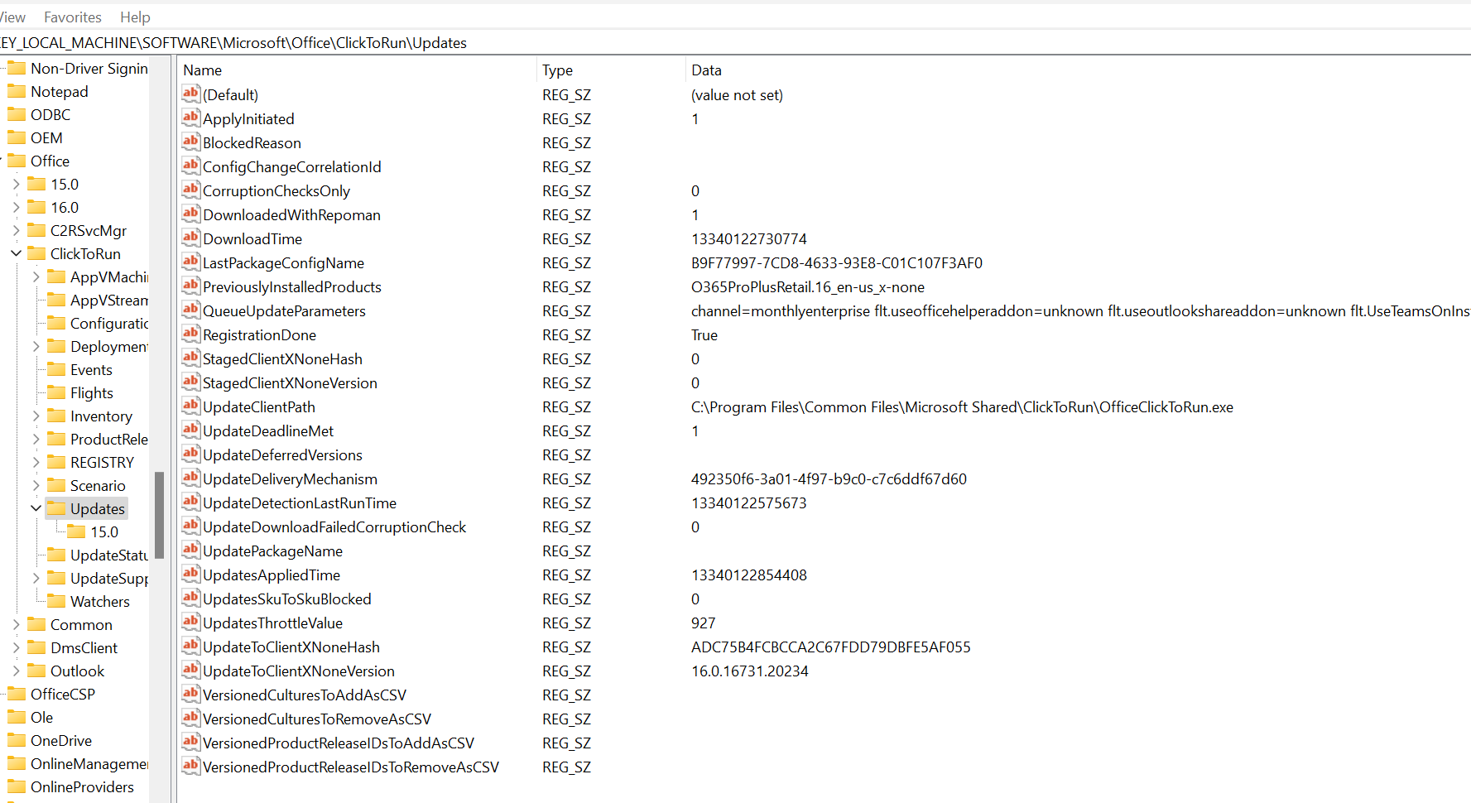Select the OnlineProviders key
The height and width of the screenshot is (803, 1471).
pos(82,786)
